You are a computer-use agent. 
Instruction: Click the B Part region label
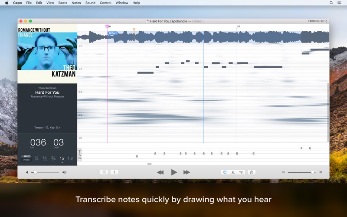[x=113, y=33]
